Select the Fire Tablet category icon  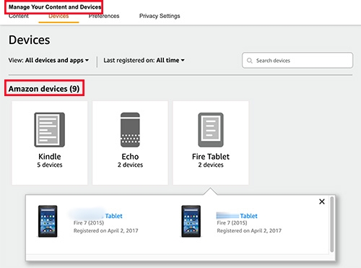[x=211, y=129]
